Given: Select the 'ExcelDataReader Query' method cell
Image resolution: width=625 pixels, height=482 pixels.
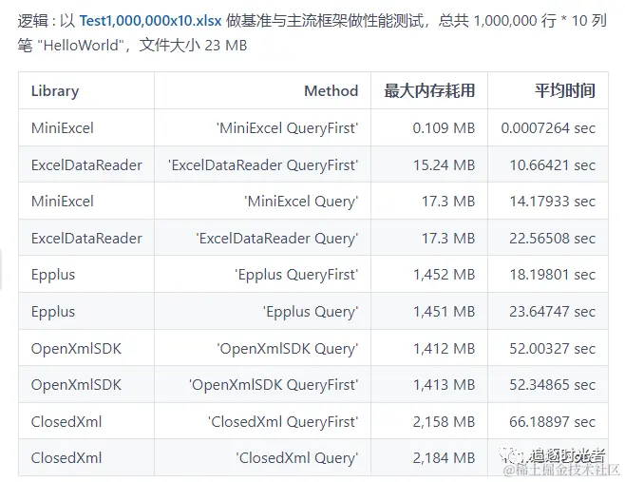Looking at the screenshot, I should click(263, 238).
